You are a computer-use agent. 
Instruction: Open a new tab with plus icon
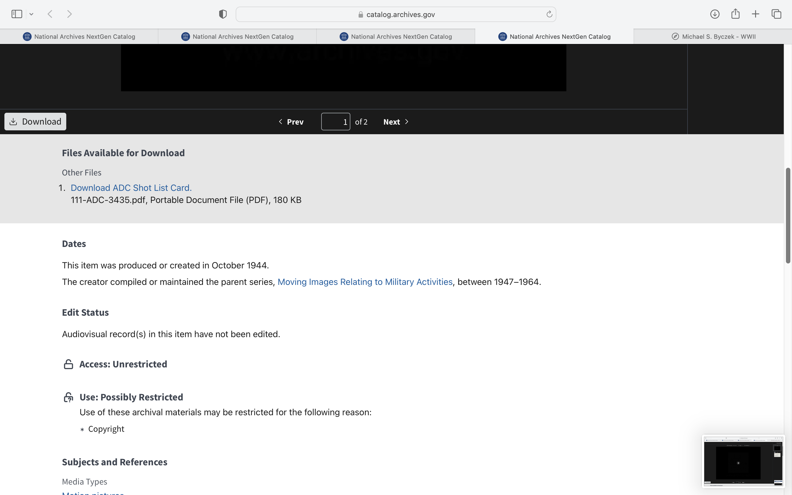[x=756, y=14]
